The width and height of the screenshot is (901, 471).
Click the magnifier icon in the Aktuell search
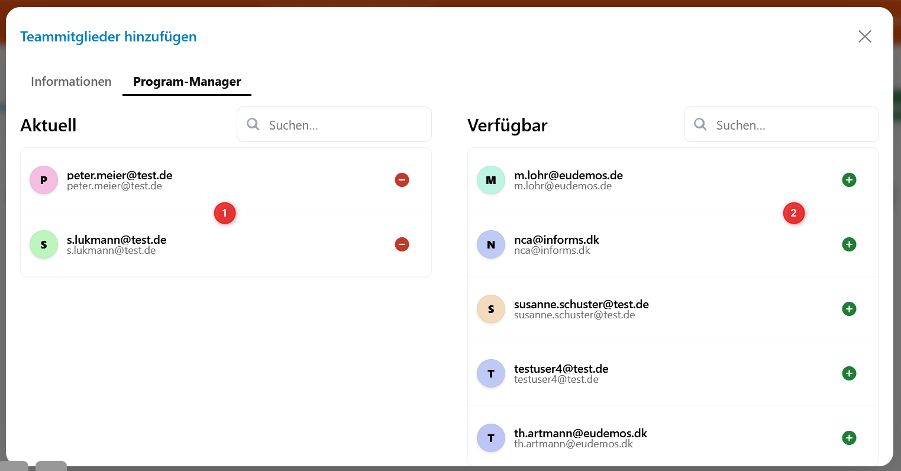tap(253, 124)
